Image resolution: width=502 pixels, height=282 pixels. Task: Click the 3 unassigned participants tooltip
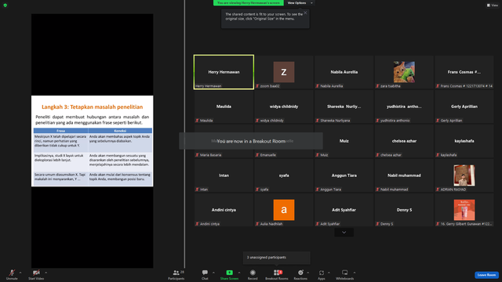277,258
